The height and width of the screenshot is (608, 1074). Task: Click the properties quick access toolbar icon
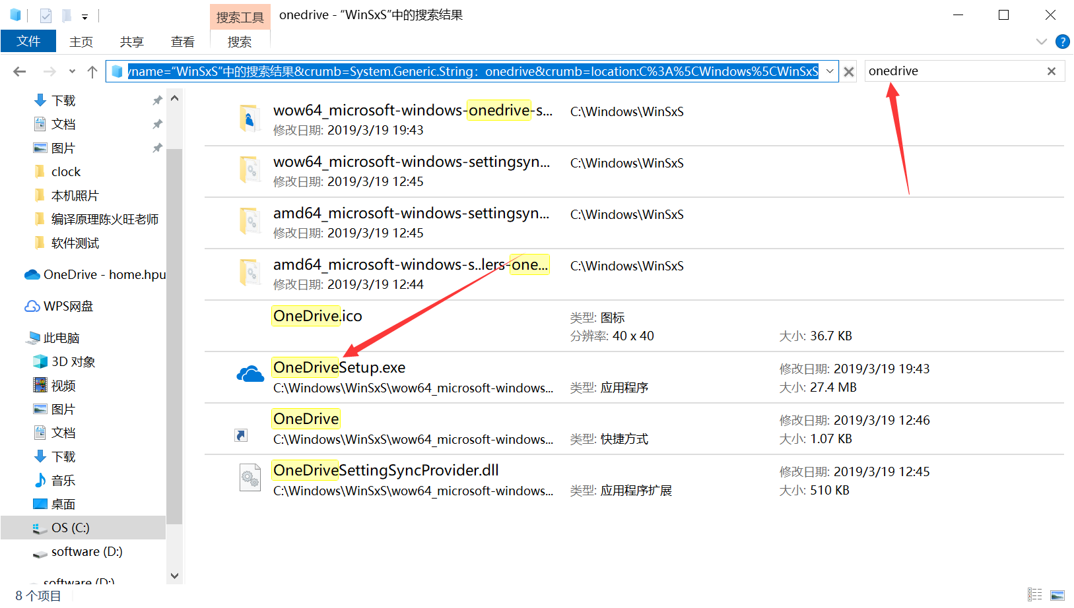[46, 15]
